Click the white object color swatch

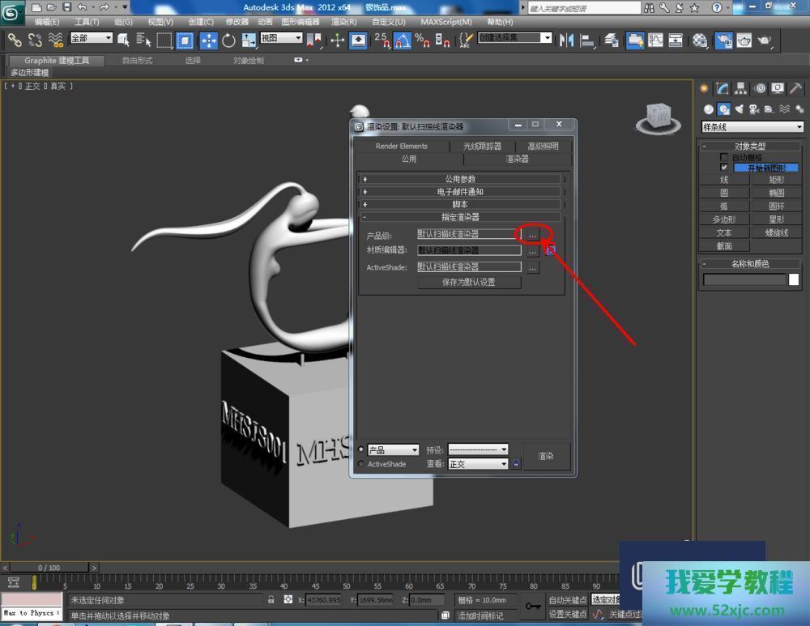pos(794,279)
